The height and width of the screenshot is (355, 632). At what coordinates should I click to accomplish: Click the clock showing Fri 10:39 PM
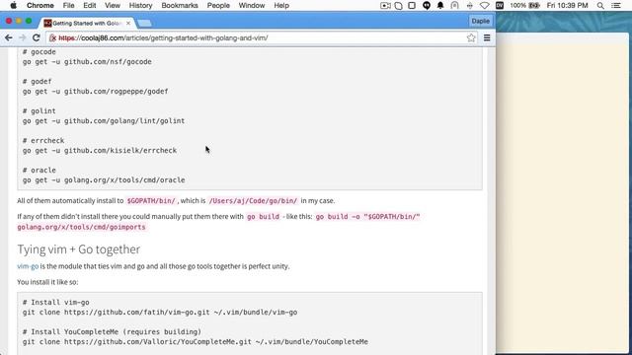pos(567,5)
